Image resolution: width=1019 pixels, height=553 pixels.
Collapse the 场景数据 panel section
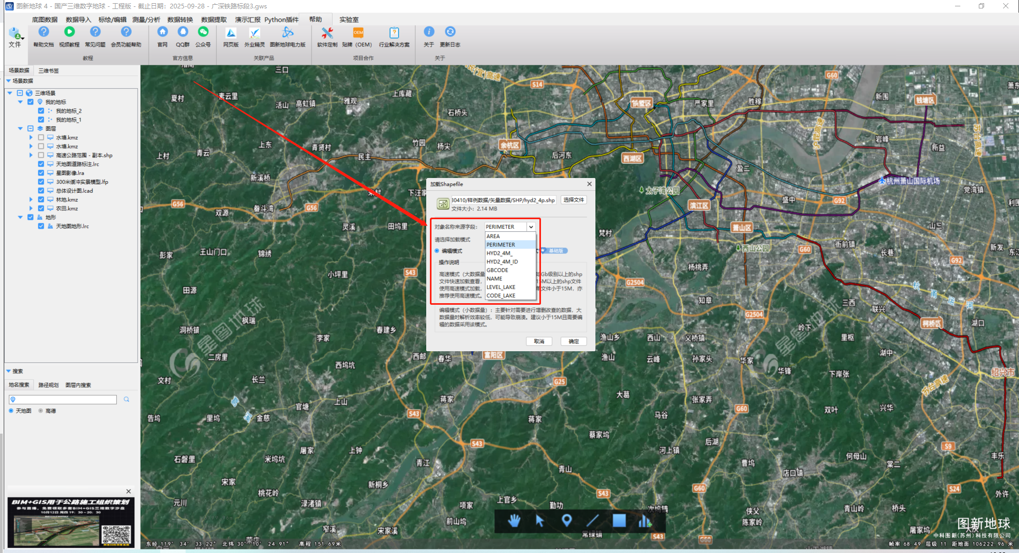coord(8,81)
